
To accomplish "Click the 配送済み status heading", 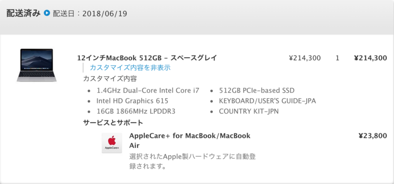I will point(23,13).
